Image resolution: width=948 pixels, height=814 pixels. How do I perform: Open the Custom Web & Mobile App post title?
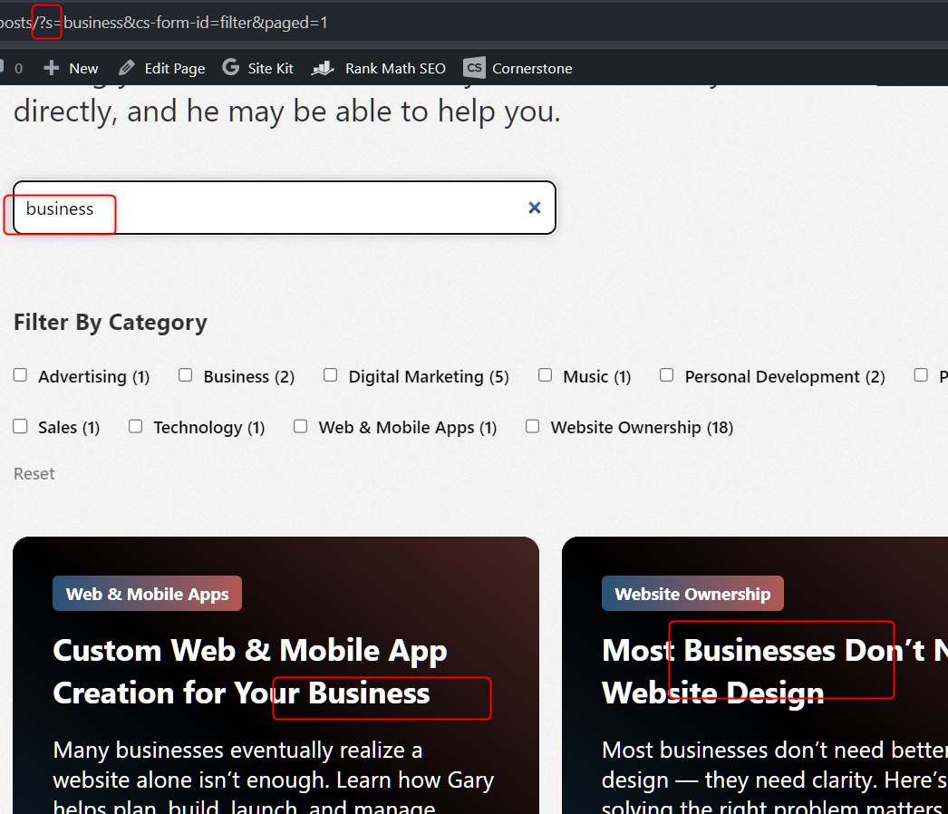249,672
